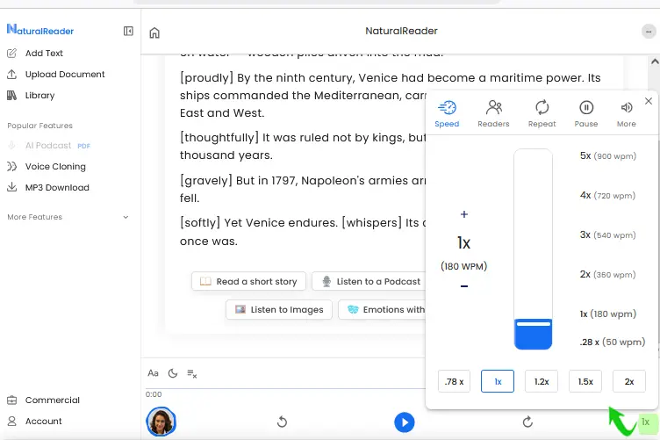Decrease speed with minus button

464,286
